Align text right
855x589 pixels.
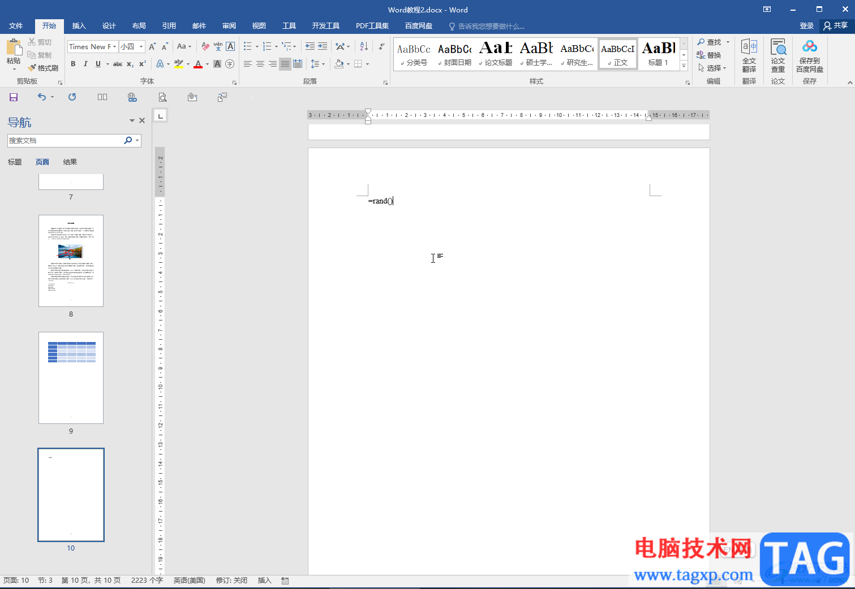pos(273,64)
